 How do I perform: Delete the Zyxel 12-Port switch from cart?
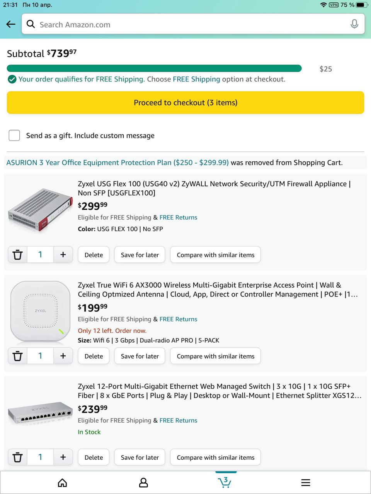[94, 457]
